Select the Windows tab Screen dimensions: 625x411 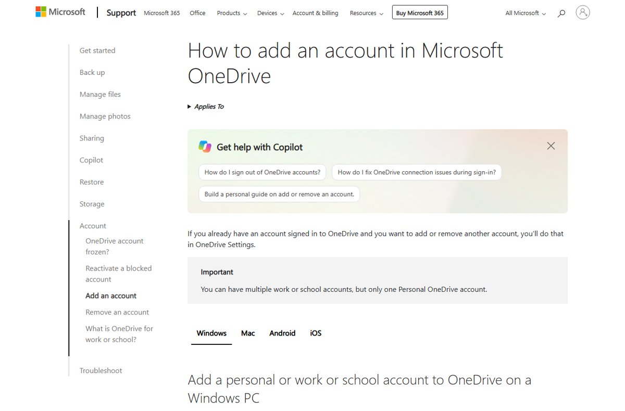211,333
